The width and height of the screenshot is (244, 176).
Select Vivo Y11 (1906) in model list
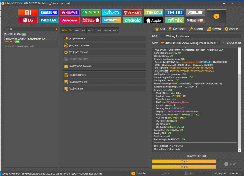tap(31, 36)
